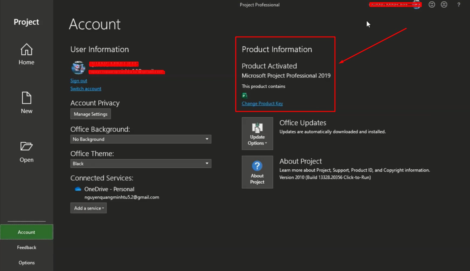Expand the Office Background dropdown

click(x=141, y=139)
